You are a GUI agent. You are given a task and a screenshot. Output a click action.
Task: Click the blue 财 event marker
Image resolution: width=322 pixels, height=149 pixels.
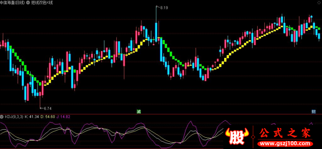point(314,112)
